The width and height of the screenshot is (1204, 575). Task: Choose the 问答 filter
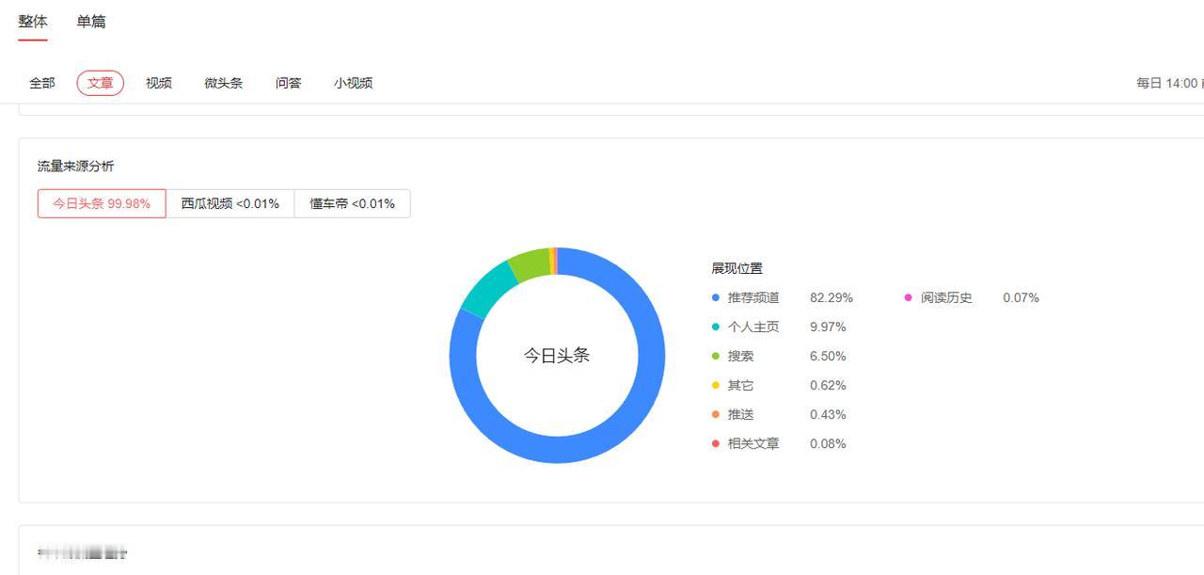pos(289,83)
